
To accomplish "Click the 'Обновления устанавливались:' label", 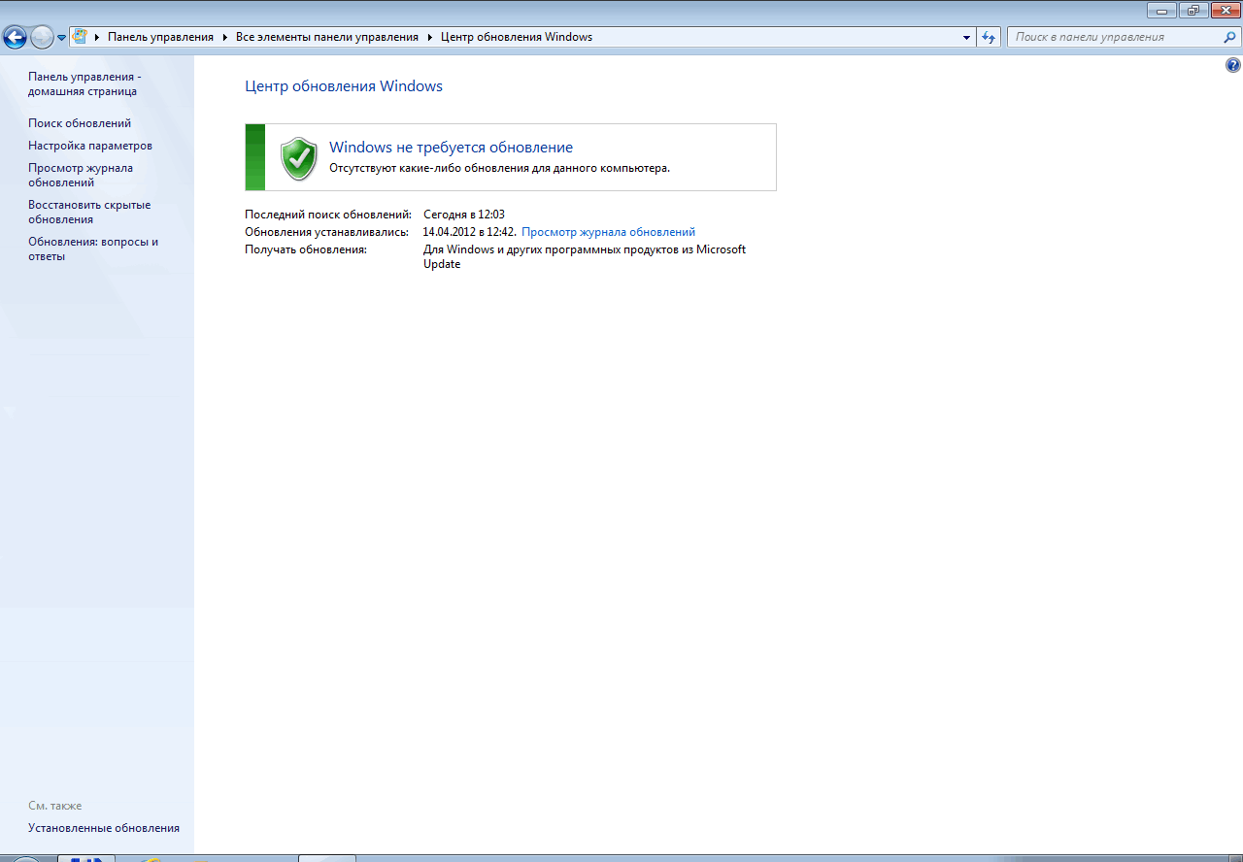I will (x=326, y=232).
